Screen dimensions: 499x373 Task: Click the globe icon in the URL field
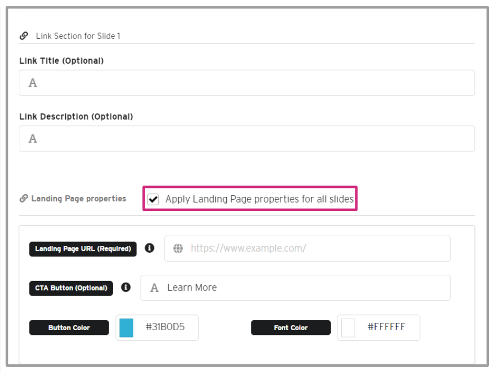click(178, 249)
